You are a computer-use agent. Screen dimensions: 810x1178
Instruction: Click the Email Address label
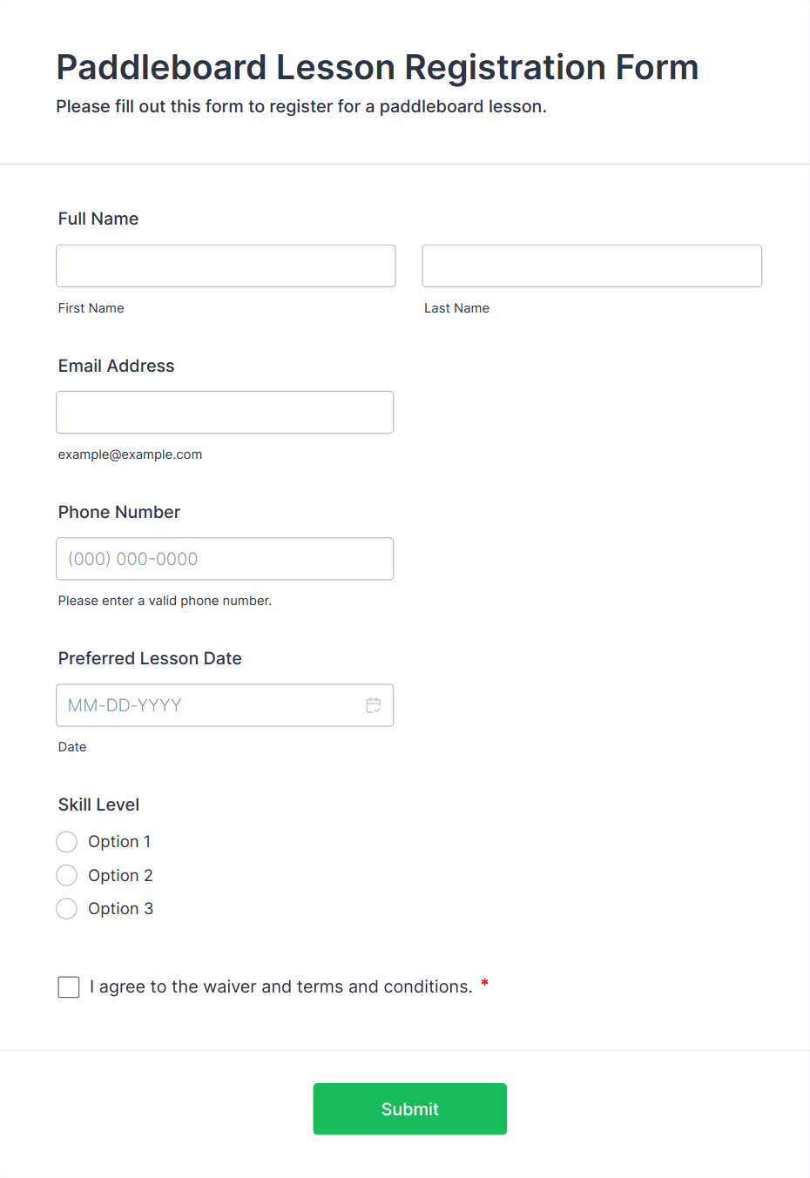[117, 366]
